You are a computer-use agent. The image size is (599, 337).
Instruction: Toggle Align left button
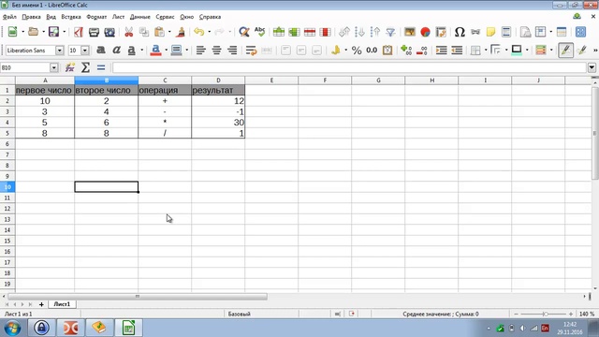pos(201,50)
